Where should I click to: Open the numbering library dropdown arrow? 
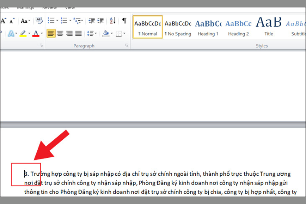[70, 20]
